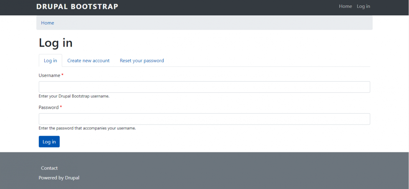Open the Contact link in the footer
Image resolution: width=409 pixels, height=189 pixels.
pyautogui.click(x=49, y=168)
